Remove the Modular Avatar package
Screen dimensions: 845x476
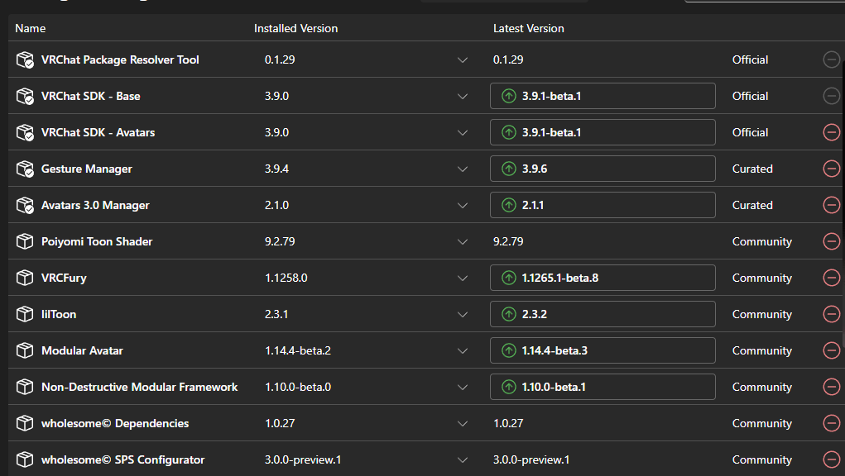832,350
